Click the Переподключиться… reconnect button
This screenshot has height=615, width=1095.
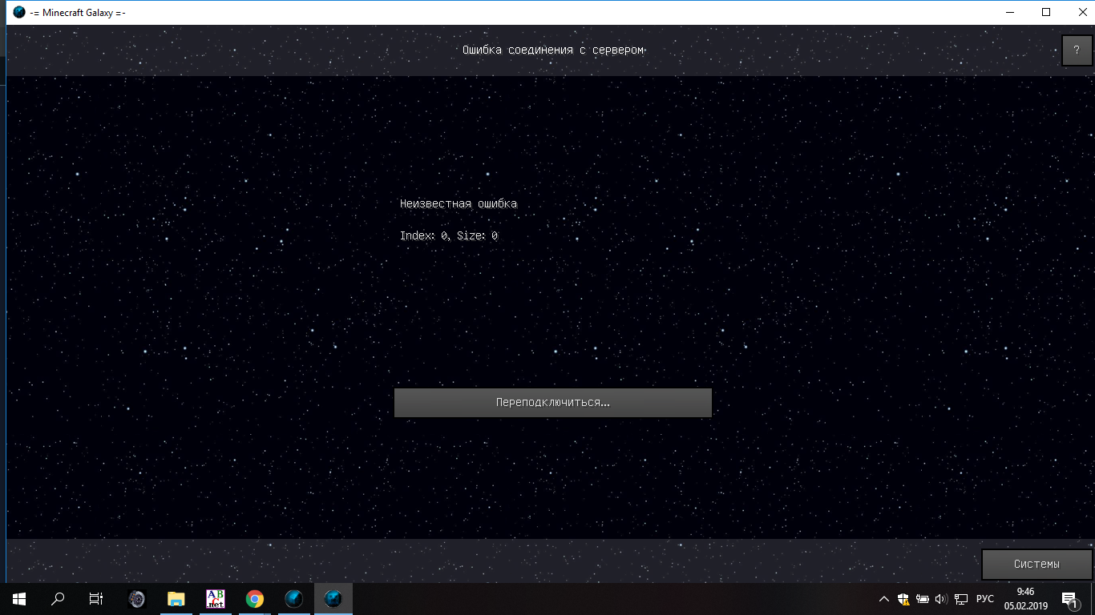coord(552,403)
